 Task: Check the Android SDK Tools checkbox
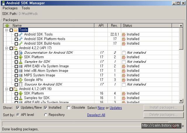point(16,35)
